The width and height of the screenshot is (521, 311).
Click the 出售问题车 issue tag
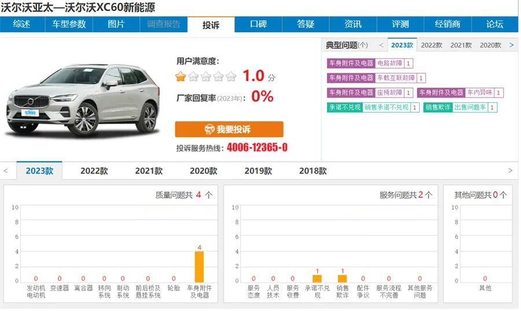point(469,107)
